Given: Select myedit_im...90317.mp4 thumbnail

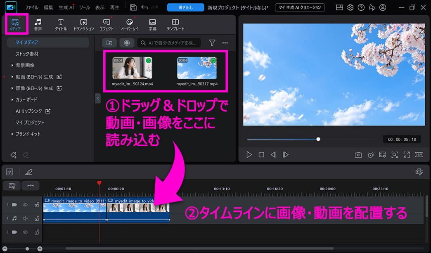Looking at the screenshot, I should pyautogui.click(x=197, y=68).
